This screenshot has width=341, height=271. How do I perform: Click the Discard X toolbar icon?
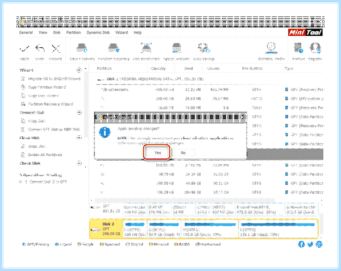pyautogui.click(x=56, y=49)
